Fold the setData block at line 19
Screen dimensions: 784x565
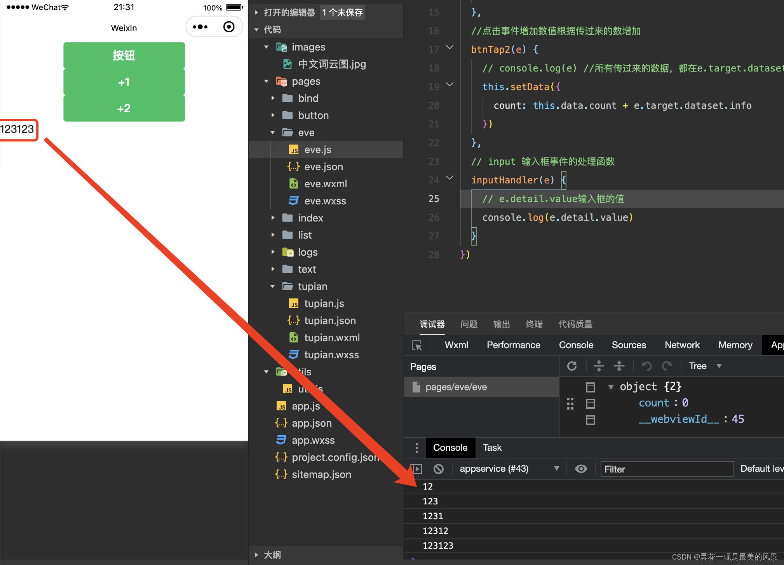449,85
